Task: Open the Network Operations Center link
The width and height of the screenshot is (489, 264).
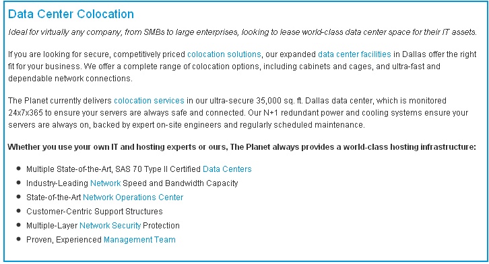Action: 133,197
